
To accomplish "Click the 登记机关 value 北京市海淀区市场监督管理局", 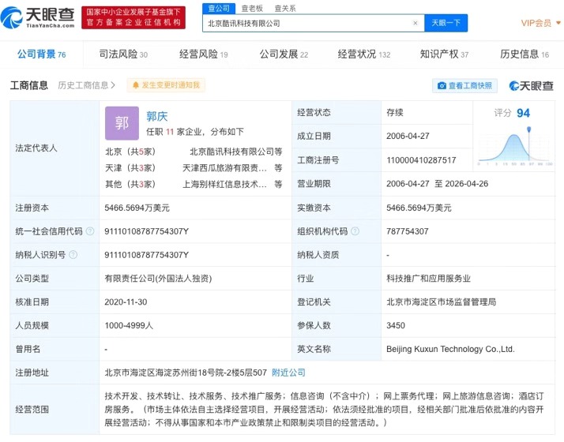I will (x=442, y=302).
